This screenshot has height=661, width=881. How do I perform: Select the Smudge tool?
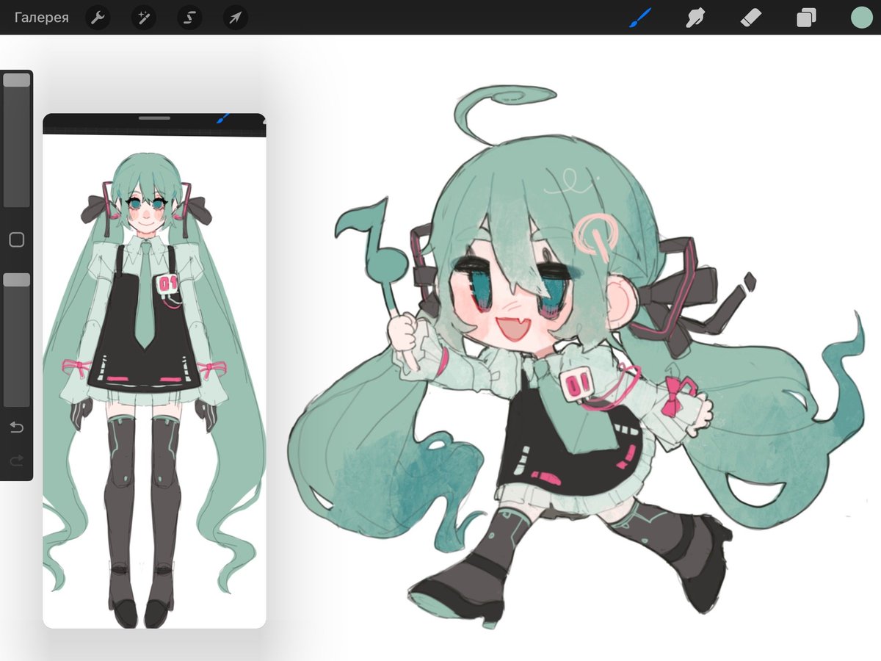click(x=695, y=18)
